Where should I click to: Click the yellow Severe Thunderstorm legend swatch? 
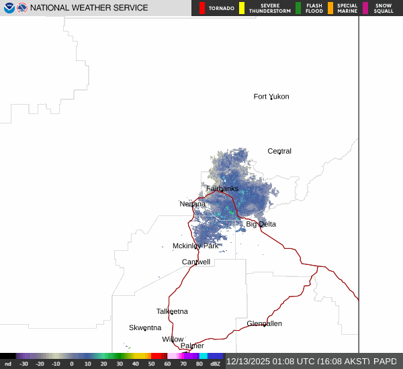242,8
